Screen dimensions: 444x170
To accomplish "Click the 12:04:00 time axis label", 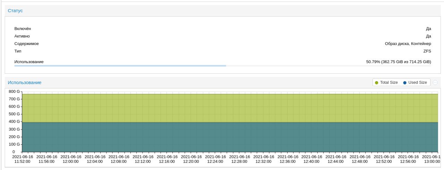I will pos(95,159).
